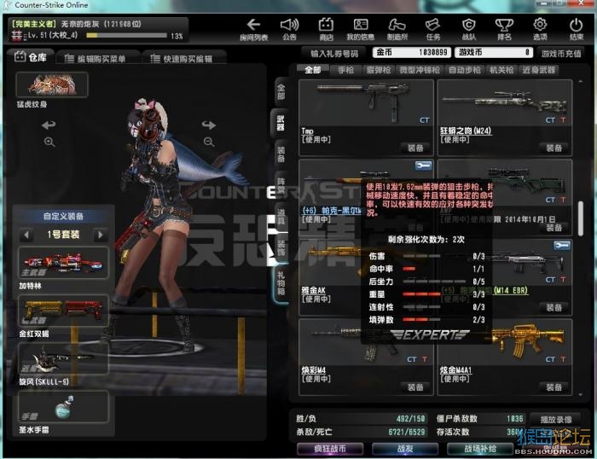Equip the Tmp with 装备 button
Image resolution: width=597 pixels, height=459 pixels.
pyautogui.click(x=415, y=148)
